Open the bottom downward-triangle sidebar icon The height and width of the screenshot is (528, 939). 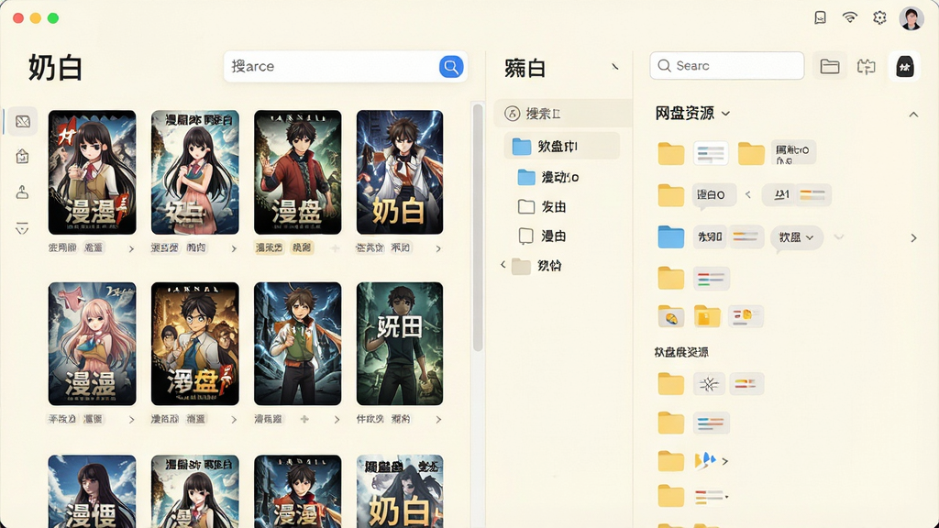(22, 228)
